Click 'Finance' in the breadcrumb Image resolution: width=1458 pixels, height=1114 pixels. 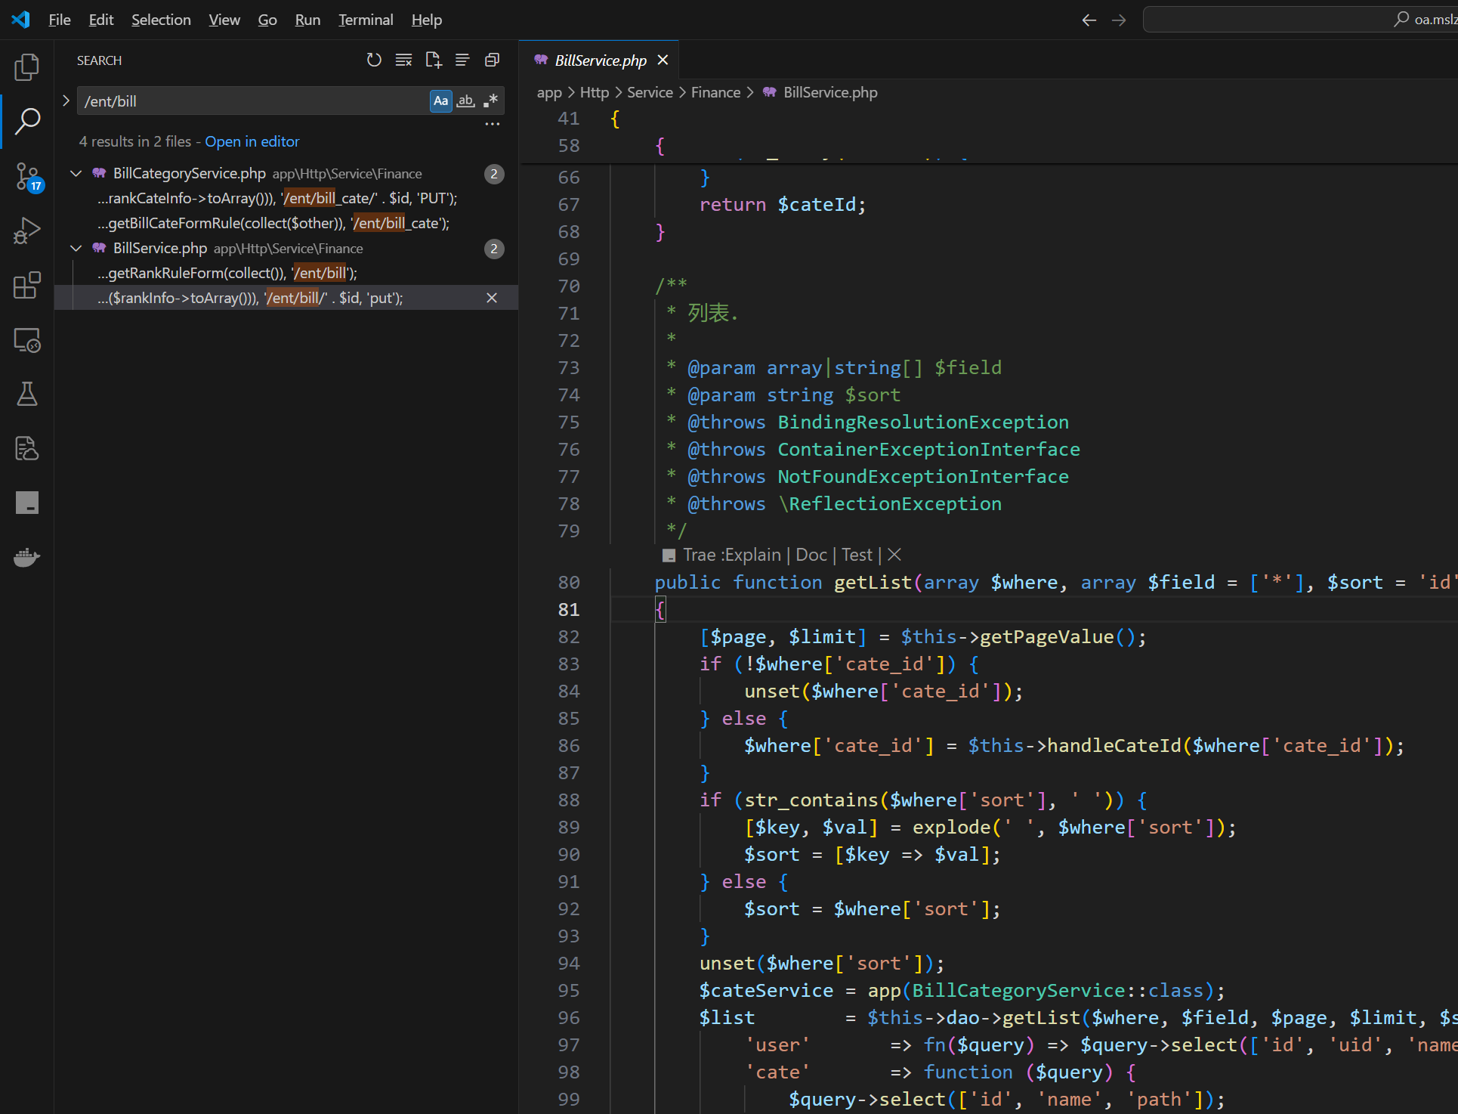click(715, 92)
